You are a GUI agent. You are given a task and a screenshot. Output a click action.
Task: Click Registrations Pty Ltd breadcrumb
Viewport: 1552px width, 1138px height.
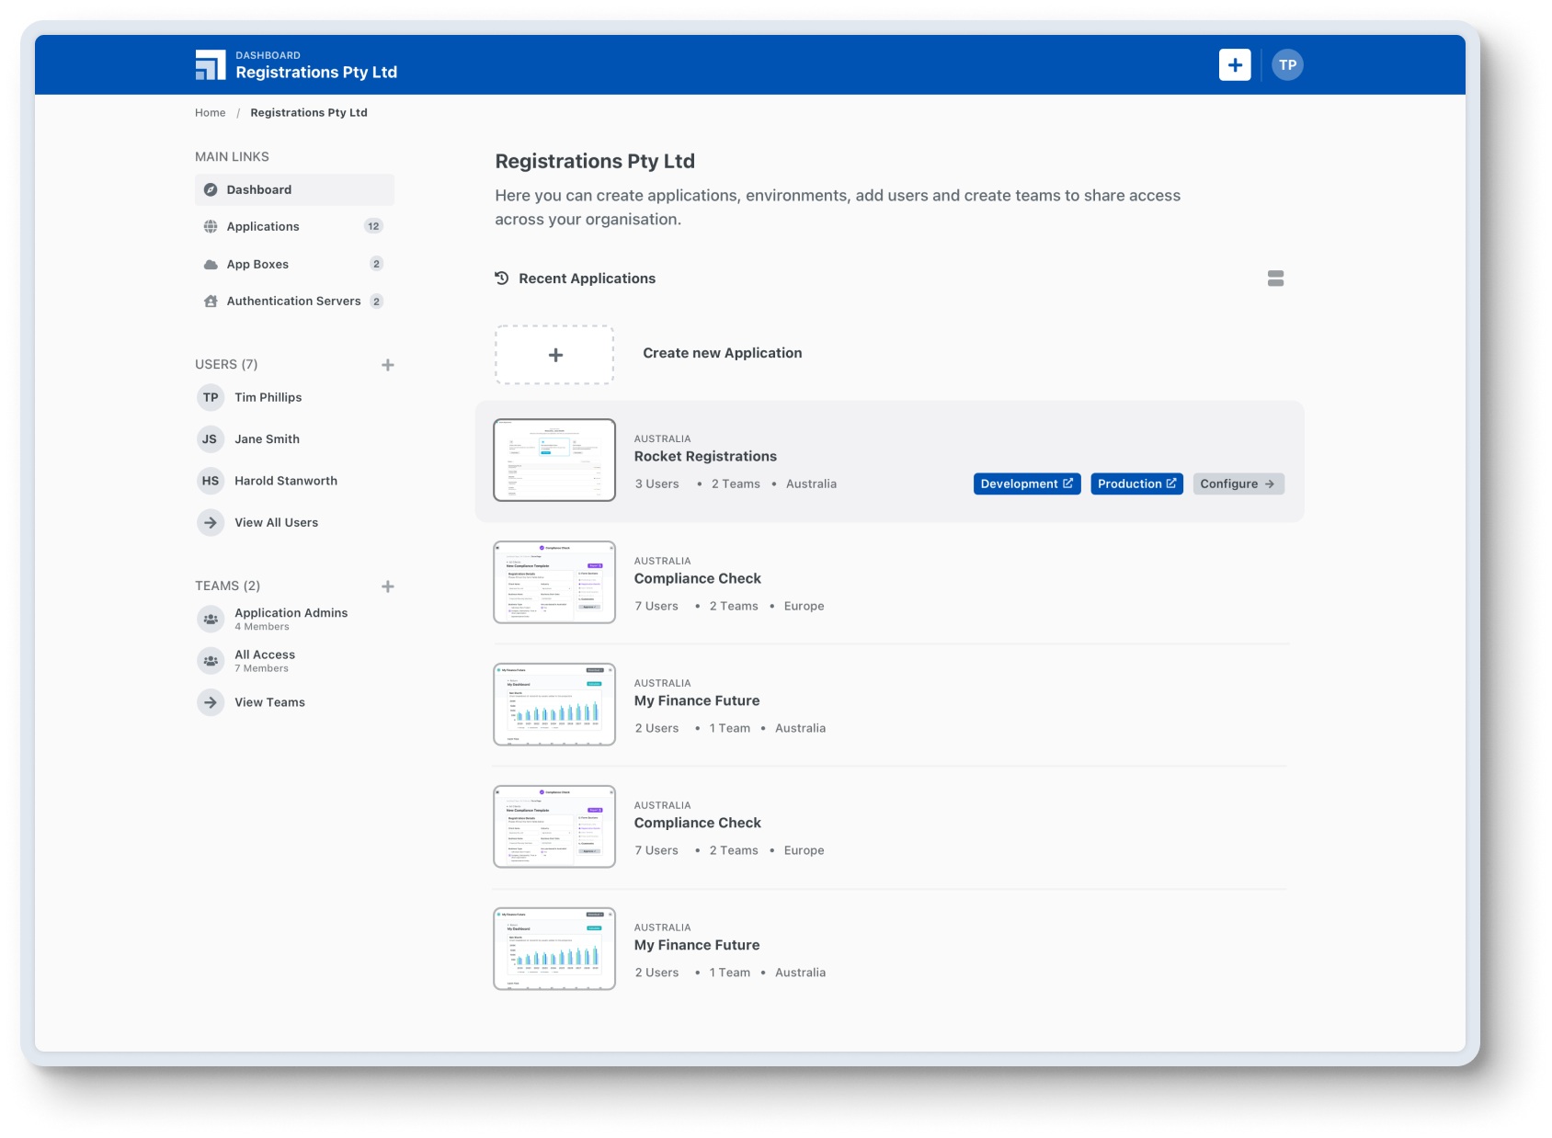(309, 113)
